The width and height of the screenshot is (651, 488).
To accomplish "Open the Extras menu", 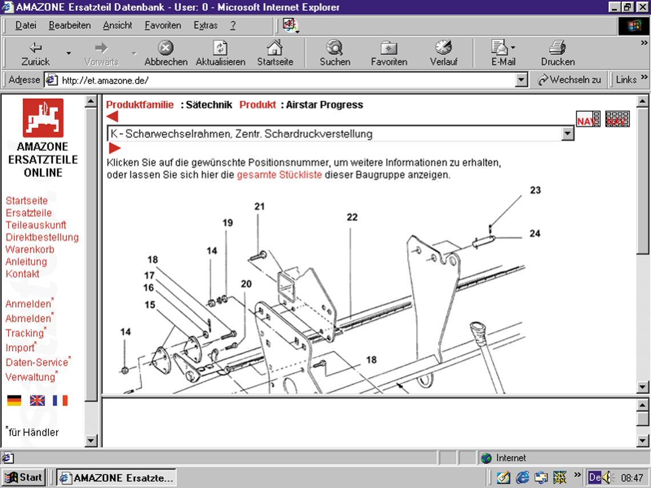I will pos(206,25).
